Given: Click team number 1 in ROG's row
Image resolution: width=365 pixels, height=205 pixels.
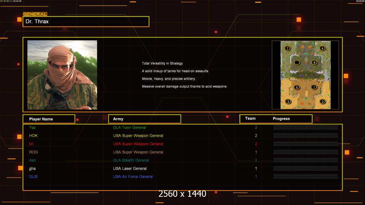Looking at the screenshot, I should (x=256, y=152).
